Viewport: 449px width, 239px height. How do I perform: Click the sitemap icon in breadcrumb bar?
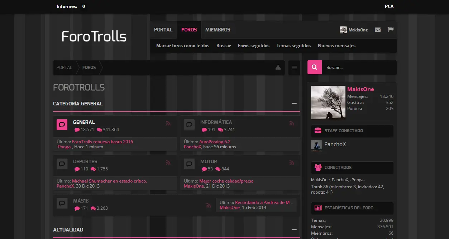(x=278, y=68)
